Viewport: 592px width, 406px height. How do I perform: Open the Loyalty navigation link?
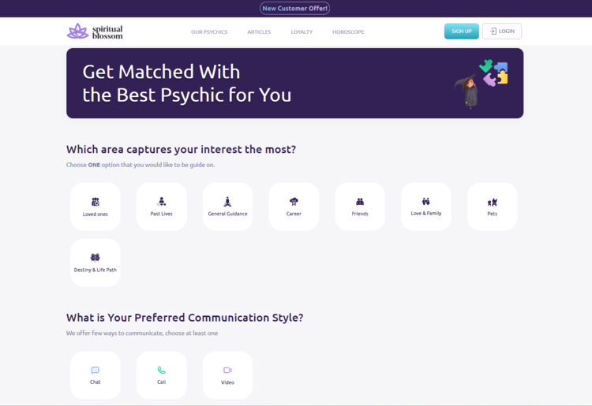click(302, 32)
